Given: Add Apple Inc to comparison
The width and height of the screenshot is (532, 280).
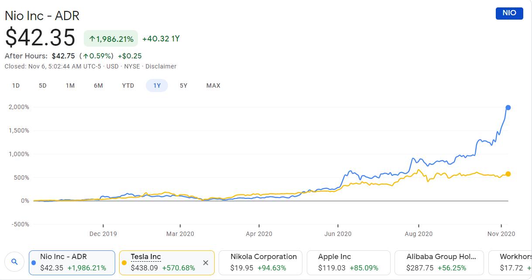Looking at the screenshot, I should [x=348, y=263].
